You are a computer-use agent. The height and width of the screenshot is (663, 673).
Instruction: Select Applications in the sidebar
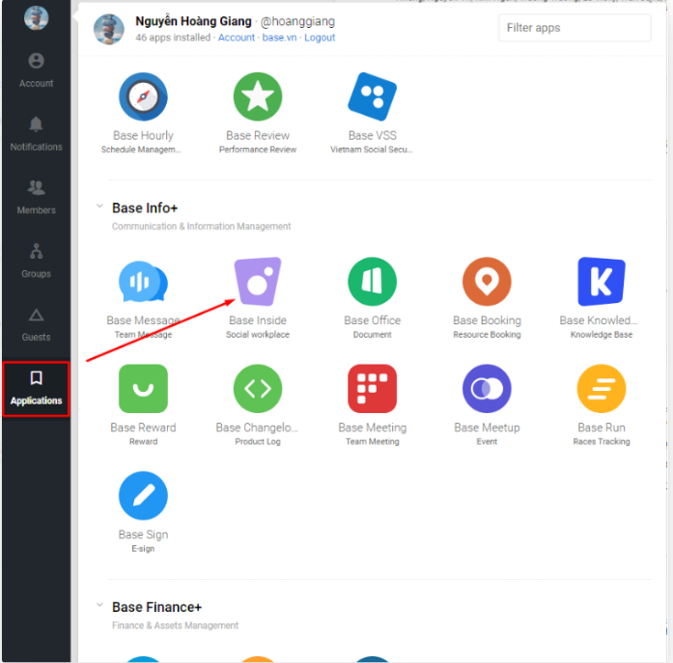(x=36, y=389)
